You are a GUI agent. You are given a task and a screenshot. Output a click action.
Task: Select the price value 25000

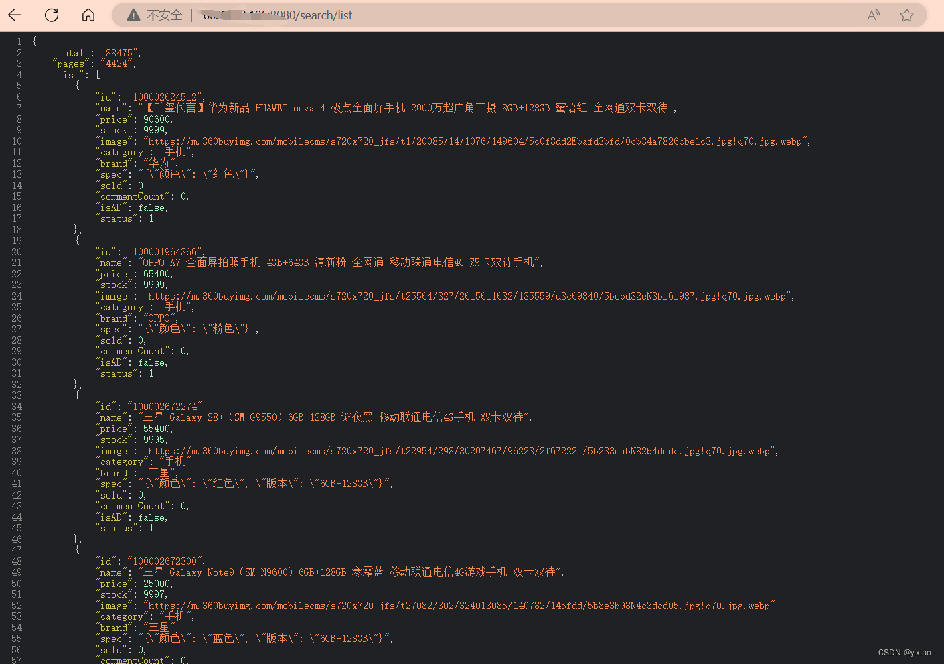pos(157,584)
